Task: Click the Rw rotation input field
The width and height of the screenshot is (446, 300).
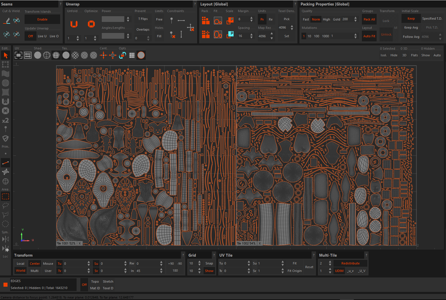Action: coord(147,264)
